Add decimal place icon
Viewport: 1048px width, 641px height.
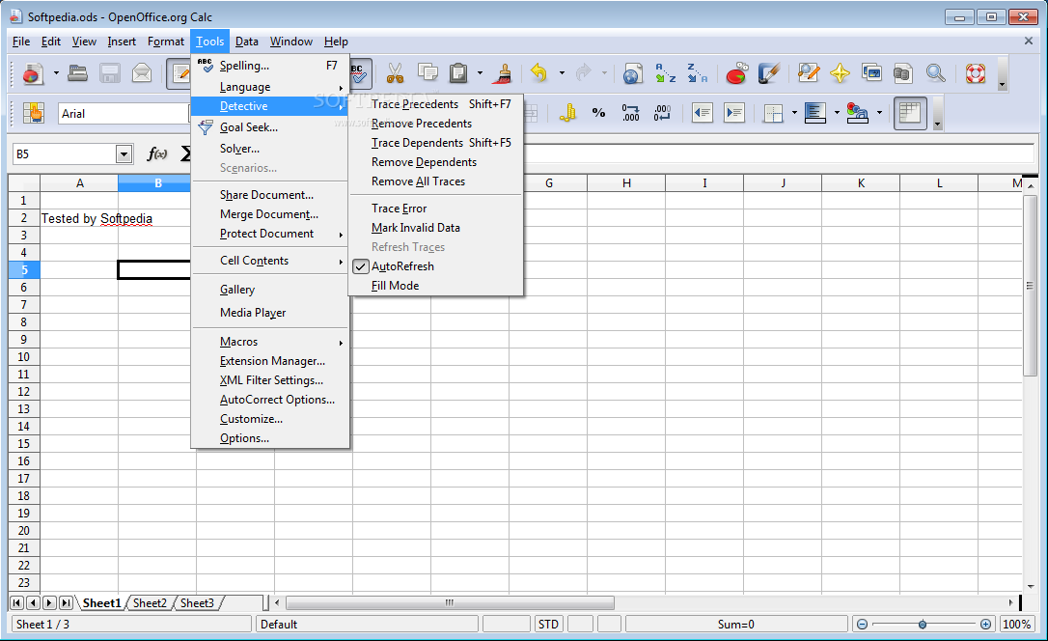pyautogui.click(x=630, y=113)
